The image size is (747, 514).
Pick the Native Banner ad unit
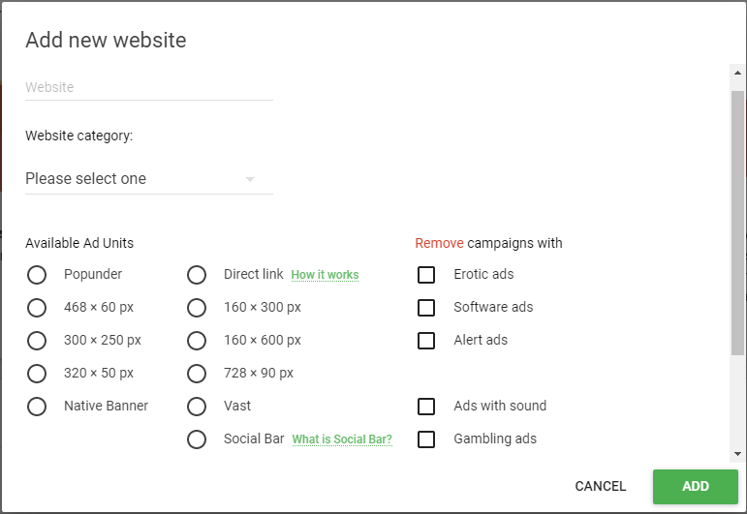[37, 407]
